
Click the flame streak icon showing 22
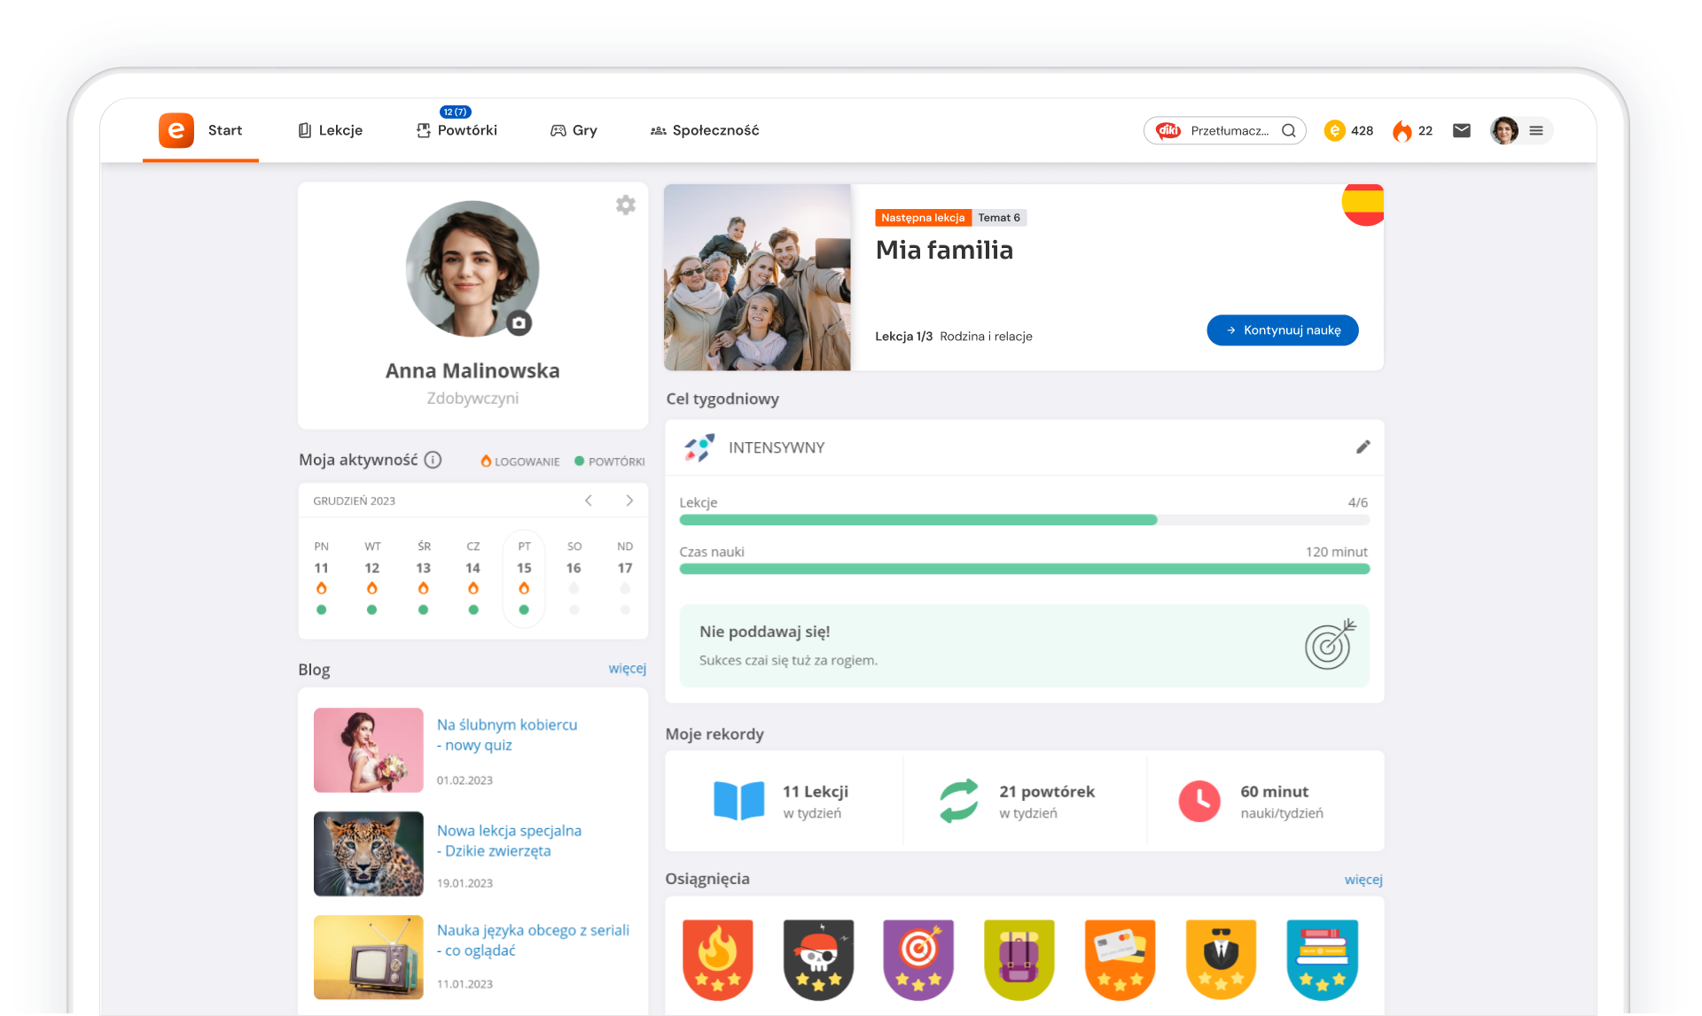pos(1401,131)
